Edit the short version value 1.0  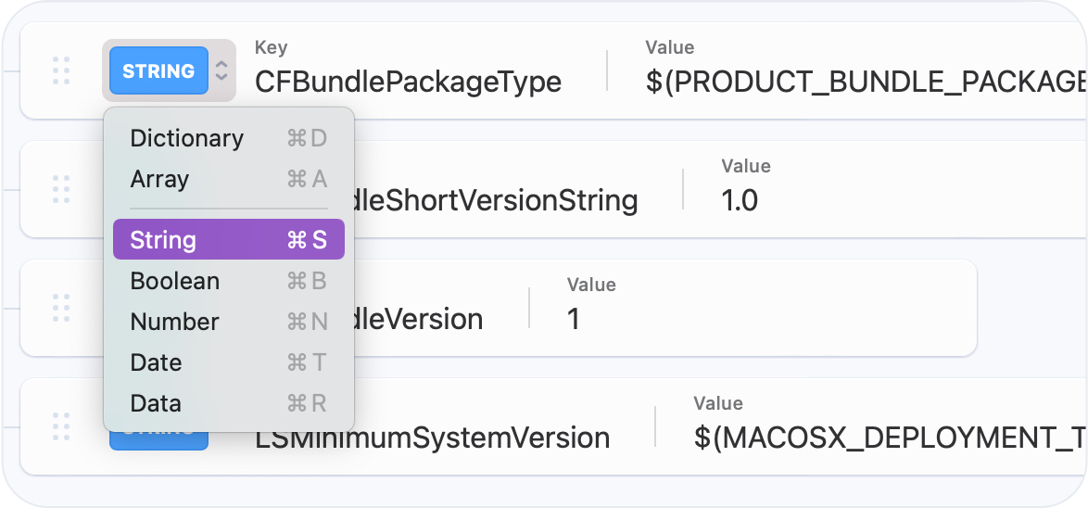[x=740, y=200]
